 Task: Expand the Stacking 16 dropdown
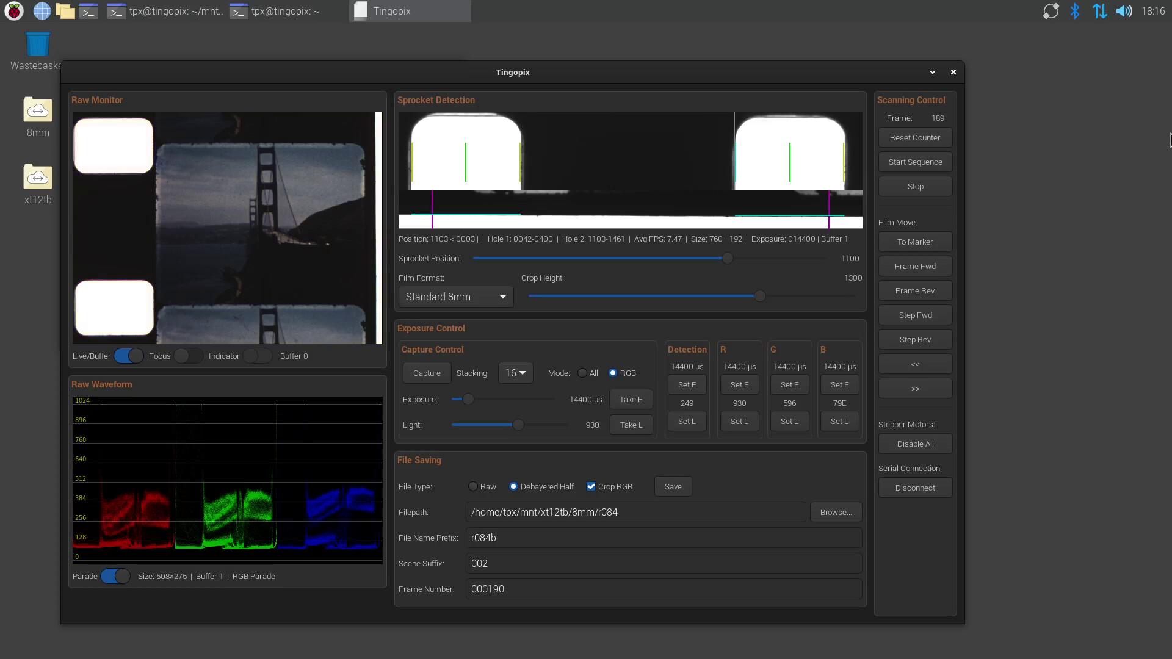(515, 373)
